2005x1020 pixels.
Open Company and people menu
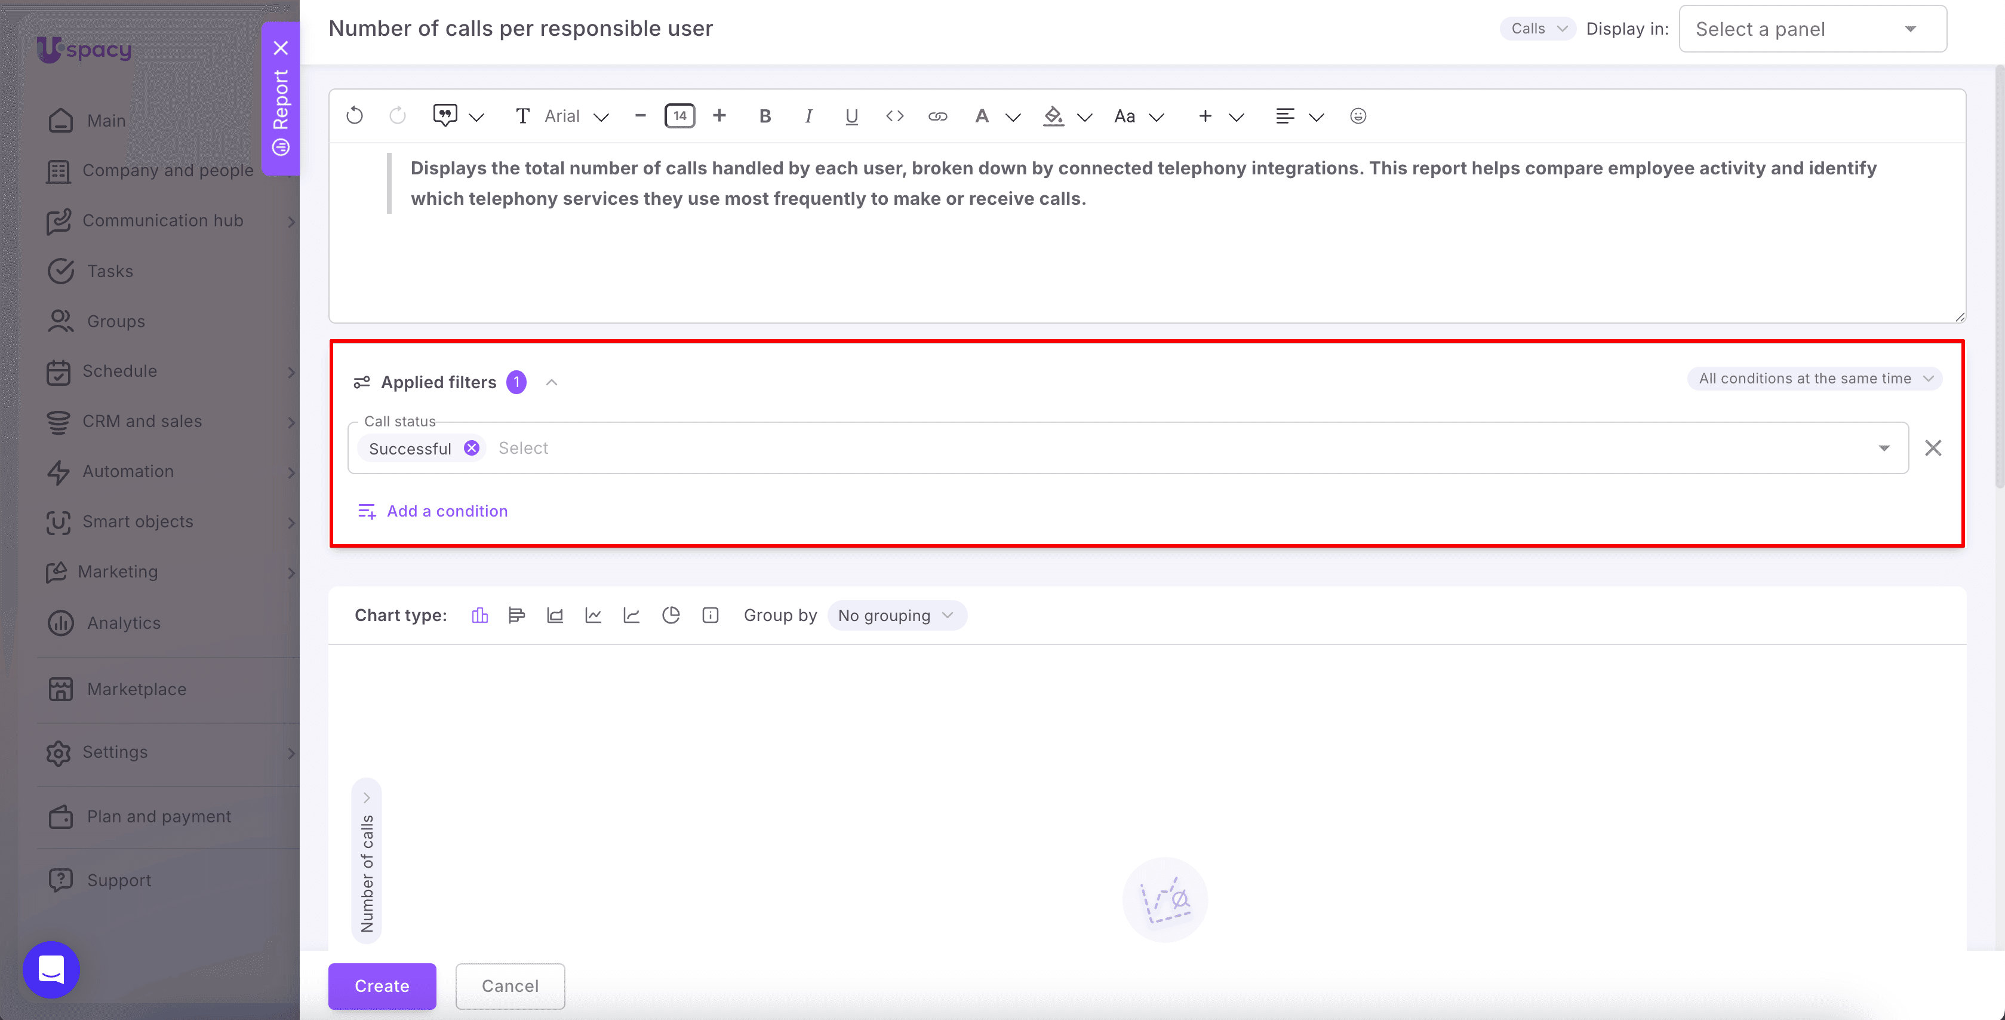coord(167,171)
